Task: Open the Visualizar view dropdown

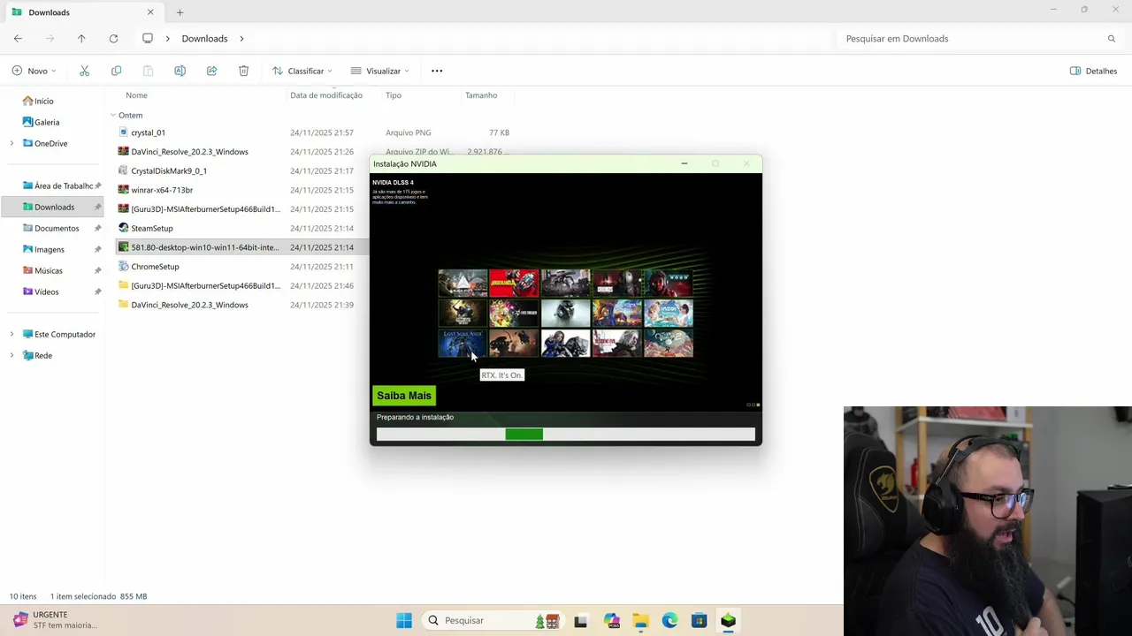Action: pos(380,71)
